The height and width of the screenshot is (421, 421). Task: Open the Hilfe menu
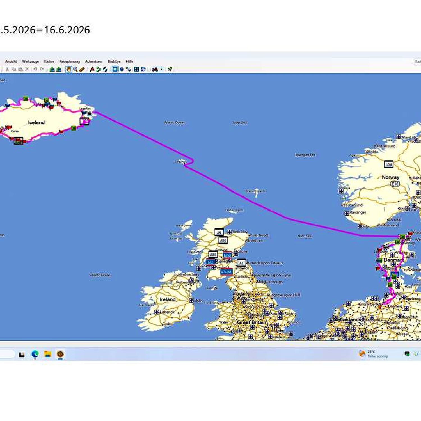click(x=129, y=61)
